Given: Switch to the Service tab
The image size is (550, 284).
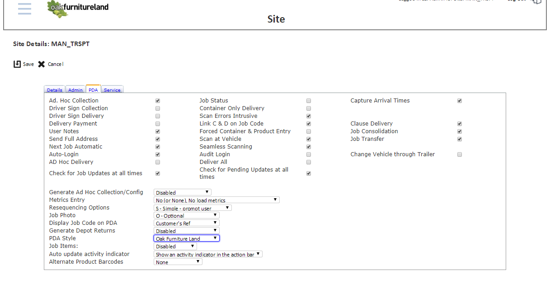Looking at the screenshot, I should click(x=112, y=90).
